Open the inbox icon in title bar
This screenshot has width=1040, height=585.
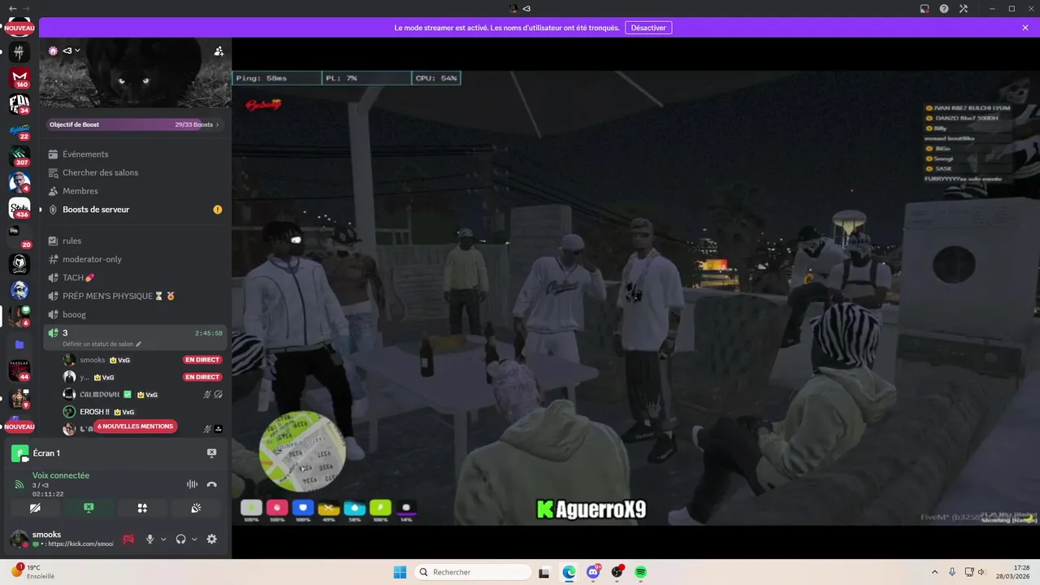(925, 8)
